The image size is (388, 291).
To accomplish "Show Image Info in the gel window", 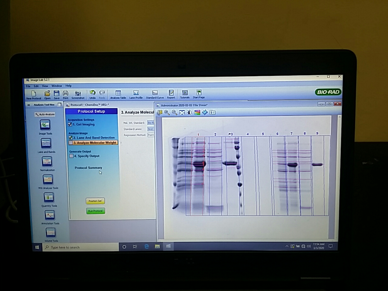I will pos(212,112).
